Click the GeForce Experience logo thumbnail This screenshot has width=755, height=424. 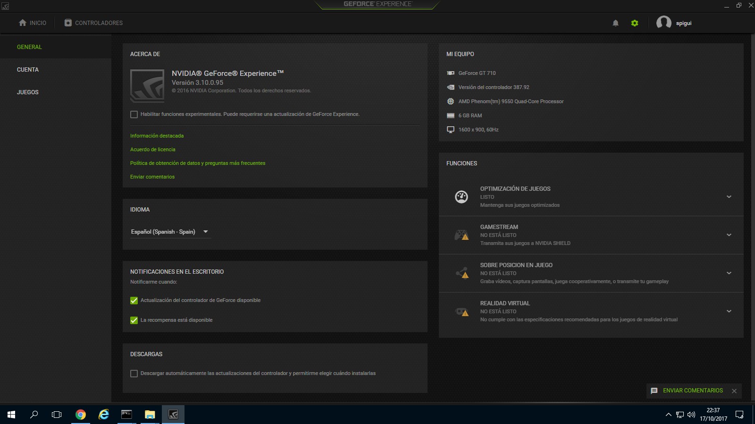147,86
